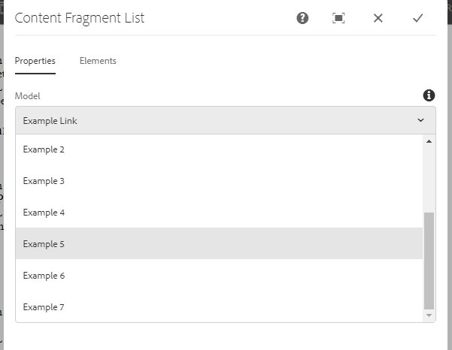The width and height of the screenshot is (452, 350).
Task: Show Model field info tooltip icon
Action: pyautogui.click(x=429, y=95)
